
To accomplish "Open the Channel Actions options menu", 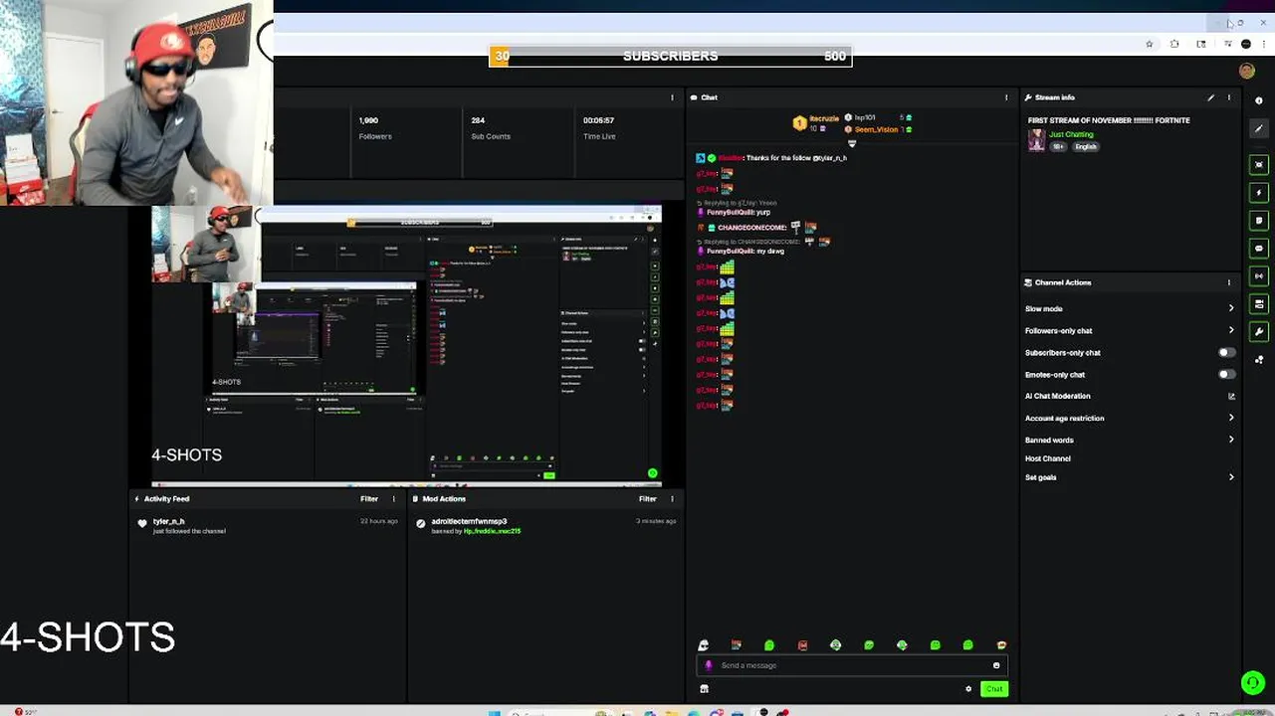I will pyautogui.click(x=1229, y=282).
